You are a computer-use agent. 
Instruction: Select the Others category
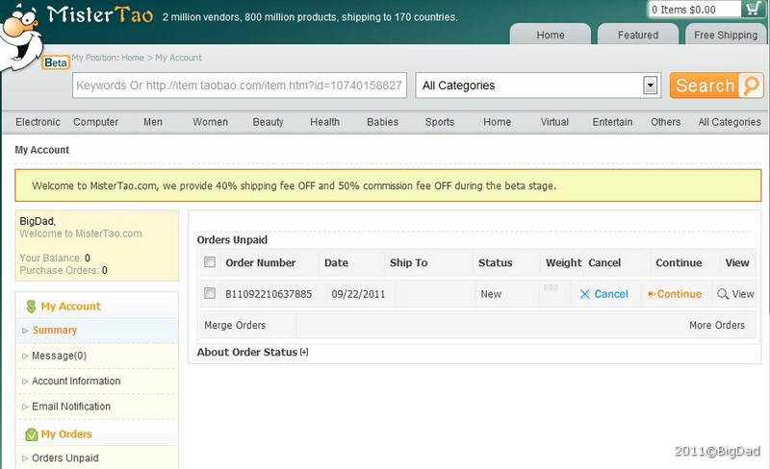click(x=665, y=122)
